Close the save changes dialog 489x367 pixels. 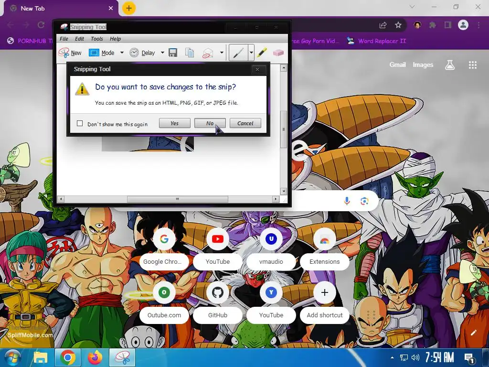coord(257,69)
